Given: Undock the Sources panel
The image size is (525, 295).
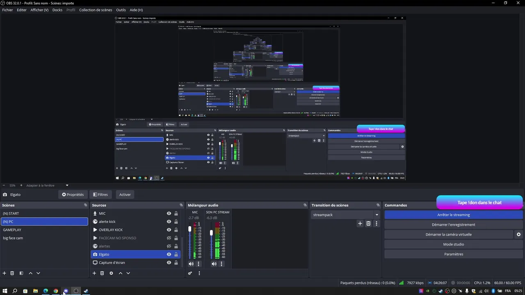Looking at the screenshot, I should tap(181, 205).
